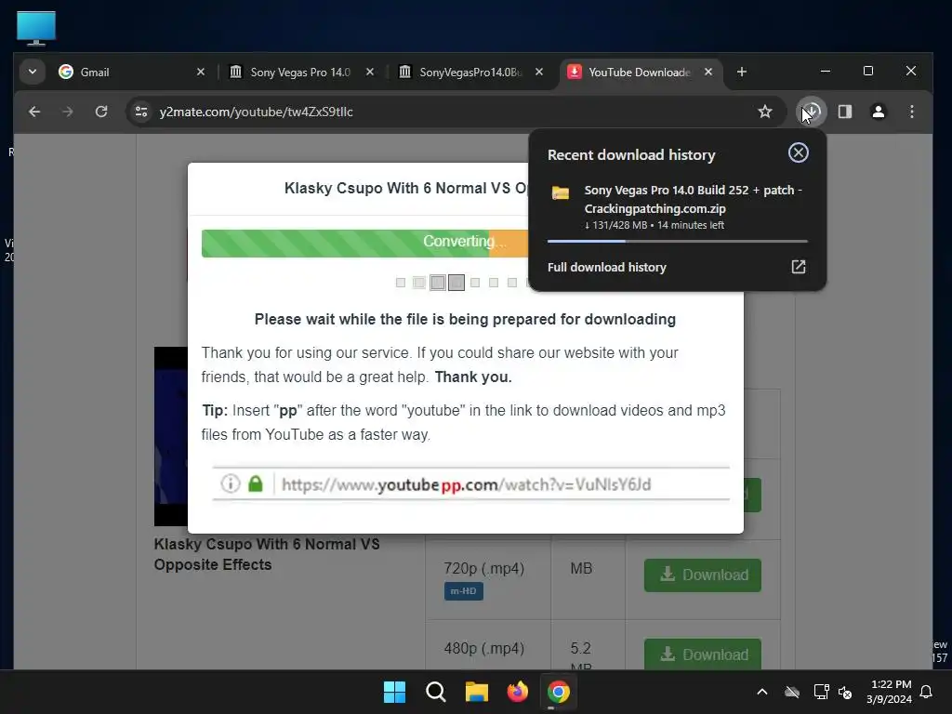952x714 pixels.
Task: Open the clock and calendar flyout
Action: click(889, 692)
